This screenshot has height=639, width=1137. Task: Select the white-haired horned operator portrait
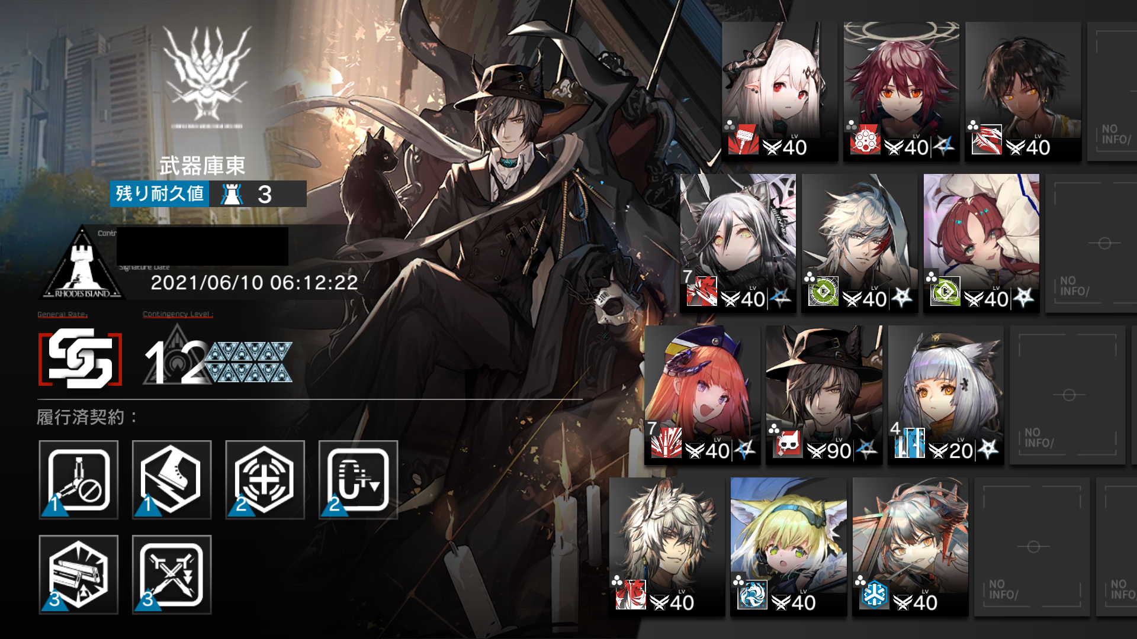click(779, 92)
